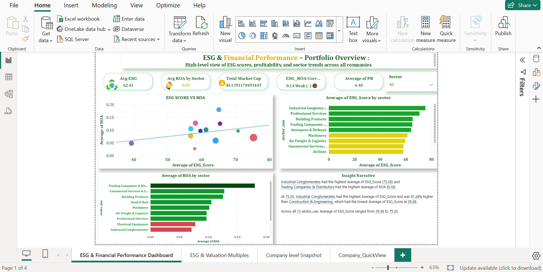
Task: Expand the collapsed Filters pane
Action: (x=522, y=60)
